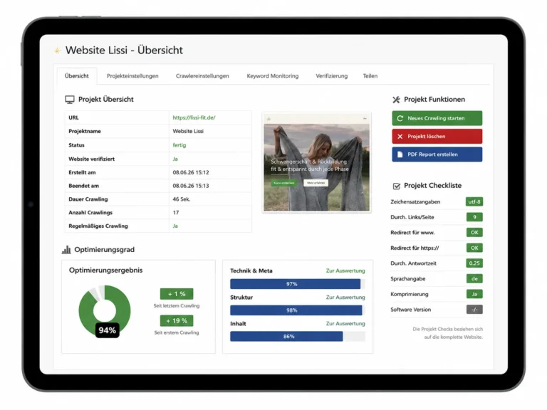Click the green donut optimization chart
The width and height of the screenshot is (547, 410).
click(105, 310)
